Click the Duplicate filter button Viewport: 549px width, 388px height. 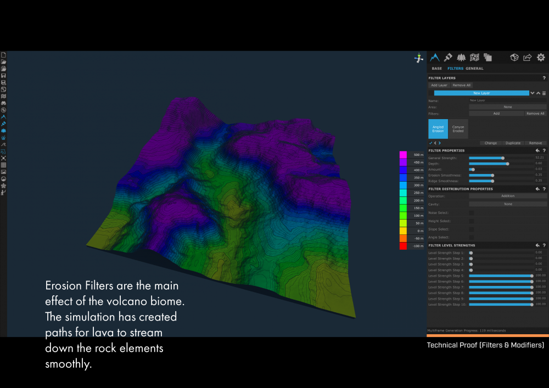coord(513,143)
